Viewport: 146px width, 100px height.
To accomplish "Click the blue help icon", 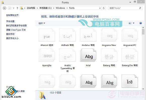I will (141, 23).
